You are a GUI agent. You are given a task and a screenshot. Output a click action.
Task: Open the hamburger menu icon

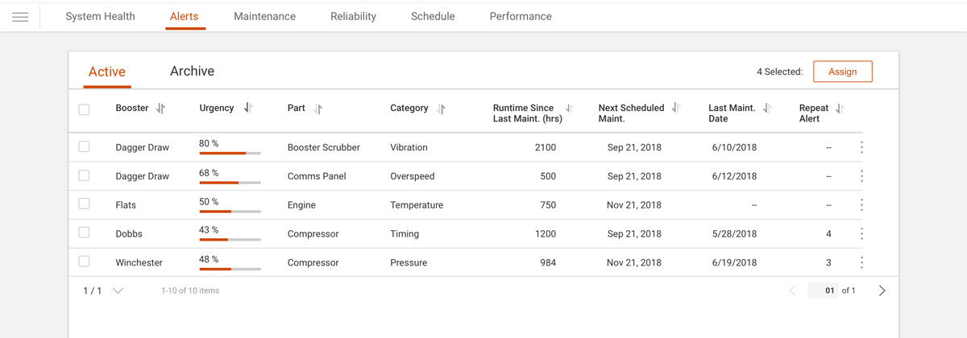click(x=20, y=17)
